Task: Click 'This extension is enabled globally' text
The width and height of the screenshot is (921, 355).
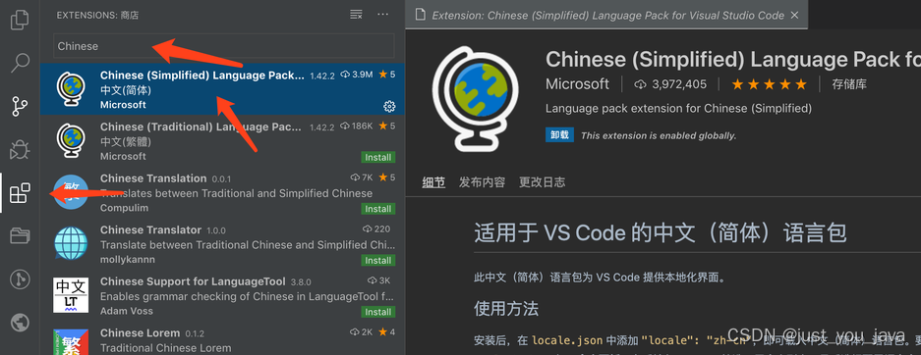Action: [659, 135]
